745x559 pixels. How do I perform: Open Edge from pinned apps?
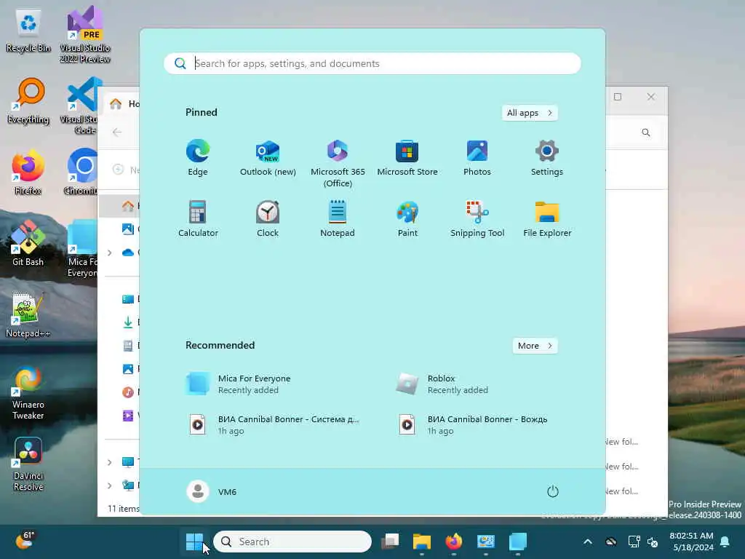(x=198, y=158)
